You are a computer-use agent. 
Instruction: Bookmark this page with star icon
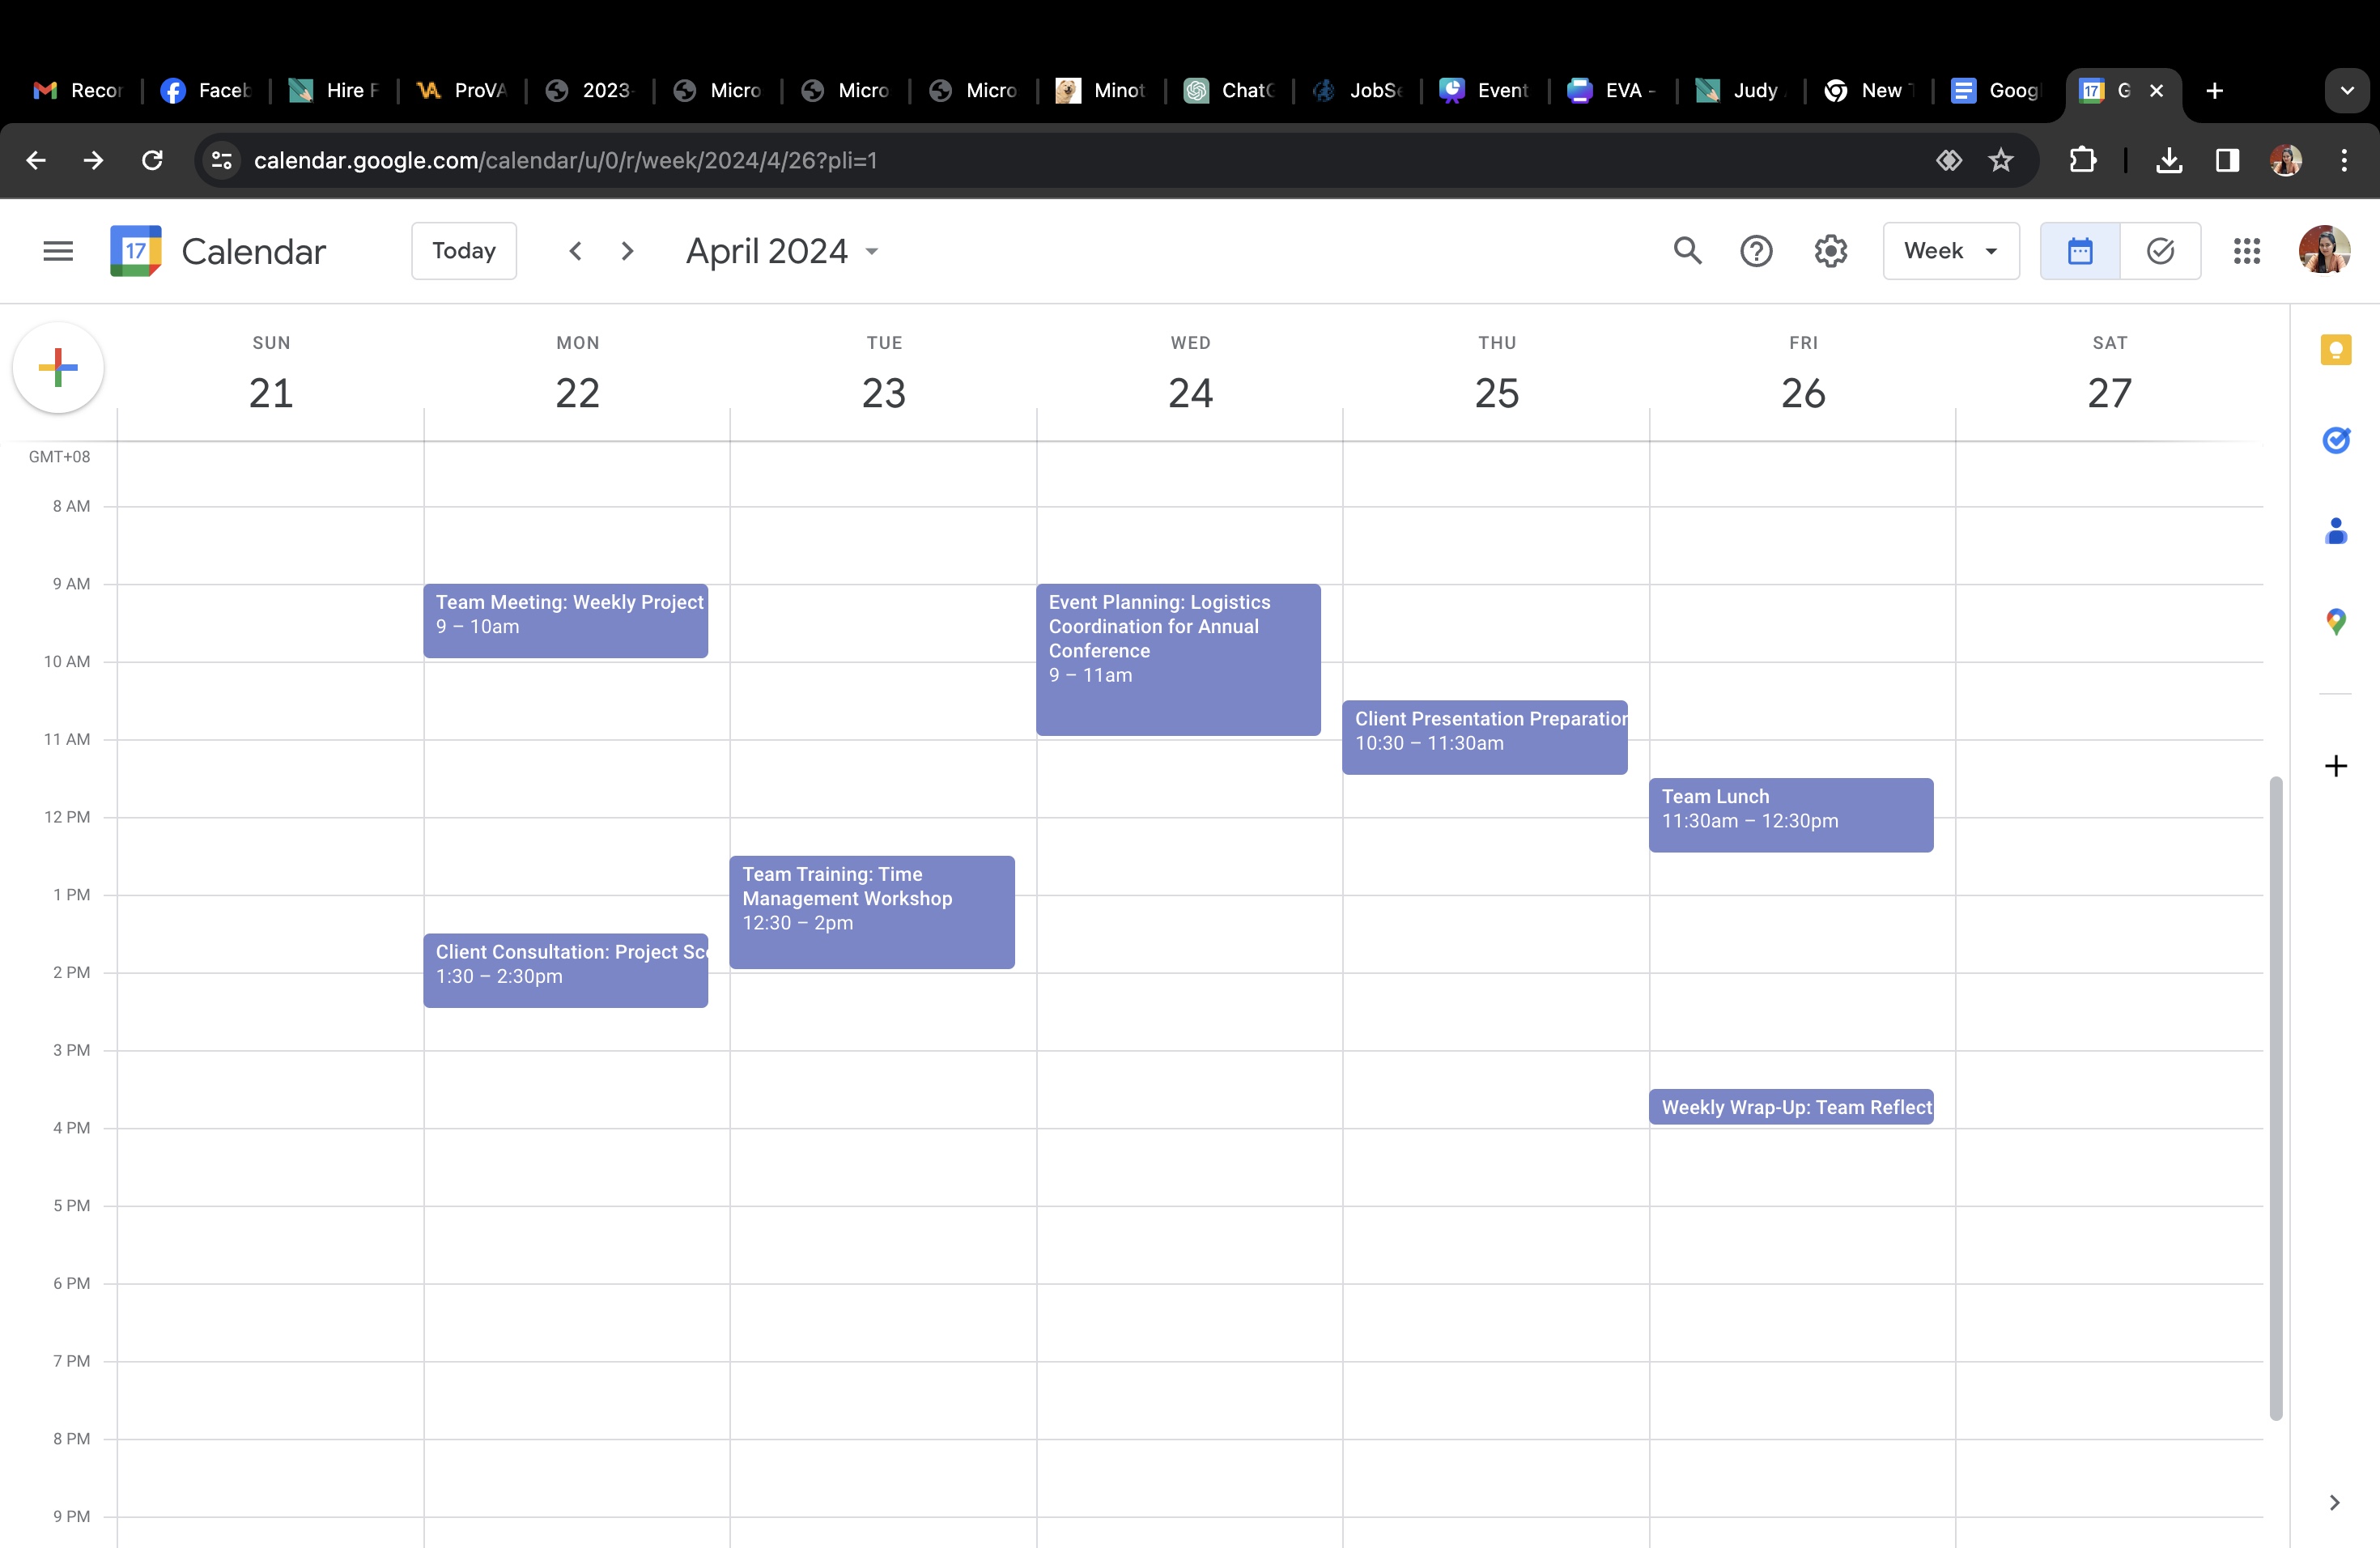click(2000, 160)
